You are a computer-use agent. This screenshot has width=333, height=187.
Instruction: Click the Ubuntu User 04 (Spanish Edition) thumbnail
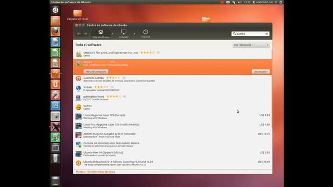(79, 154)
